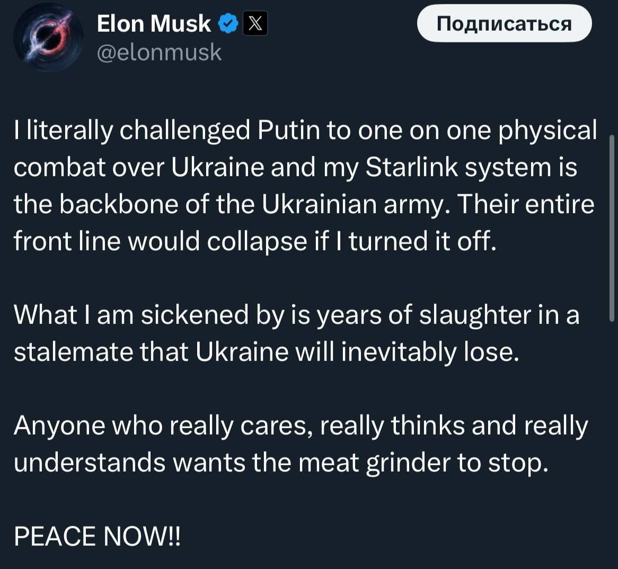Click the word "Ukrainian" in the post
618x569 pixels.
coord(319,204)
